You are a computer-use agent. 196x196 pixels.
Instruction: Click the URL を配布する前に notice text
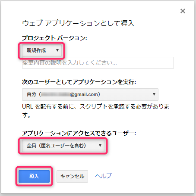pyautogui.click(x=96, y=111)
